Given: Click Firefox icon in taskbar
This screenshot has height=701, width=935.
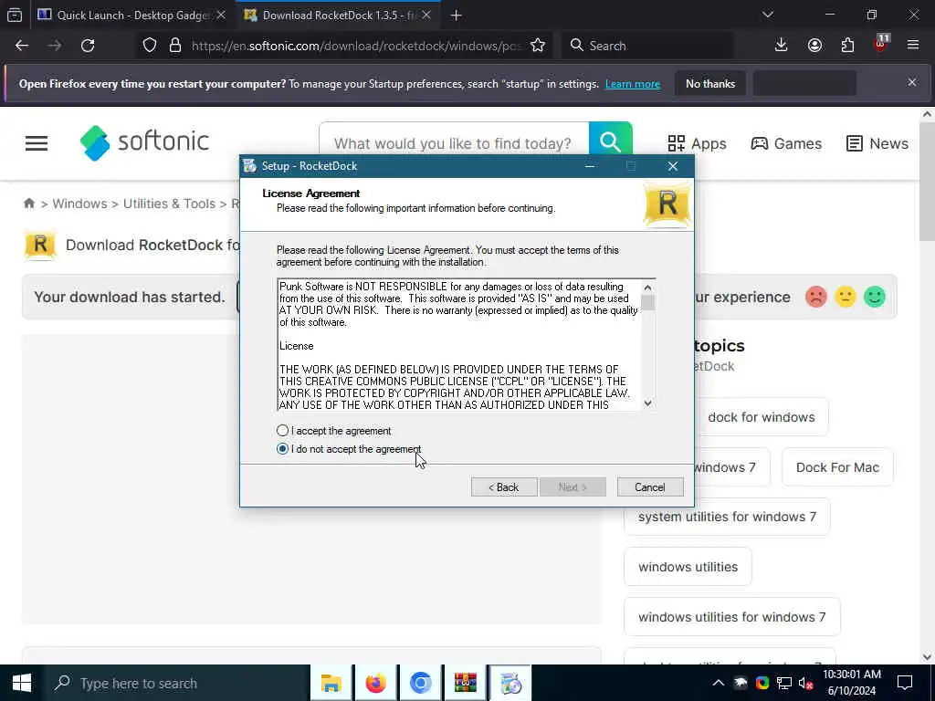Looking at the screenshot, I should [x=375, y=683].
